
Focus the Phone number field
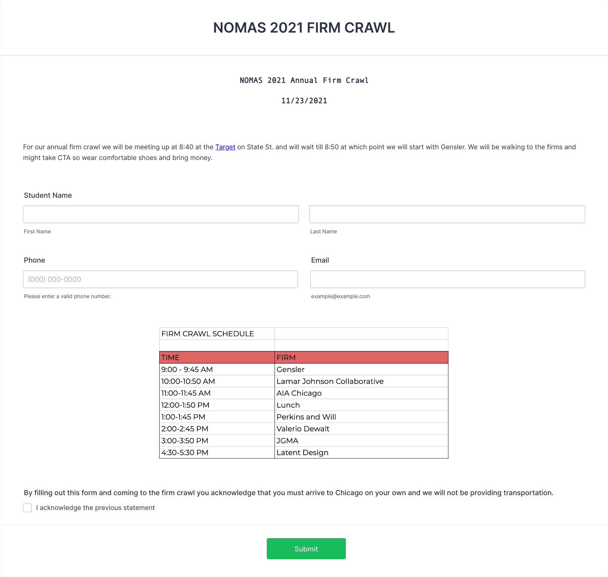click(160, 279)
